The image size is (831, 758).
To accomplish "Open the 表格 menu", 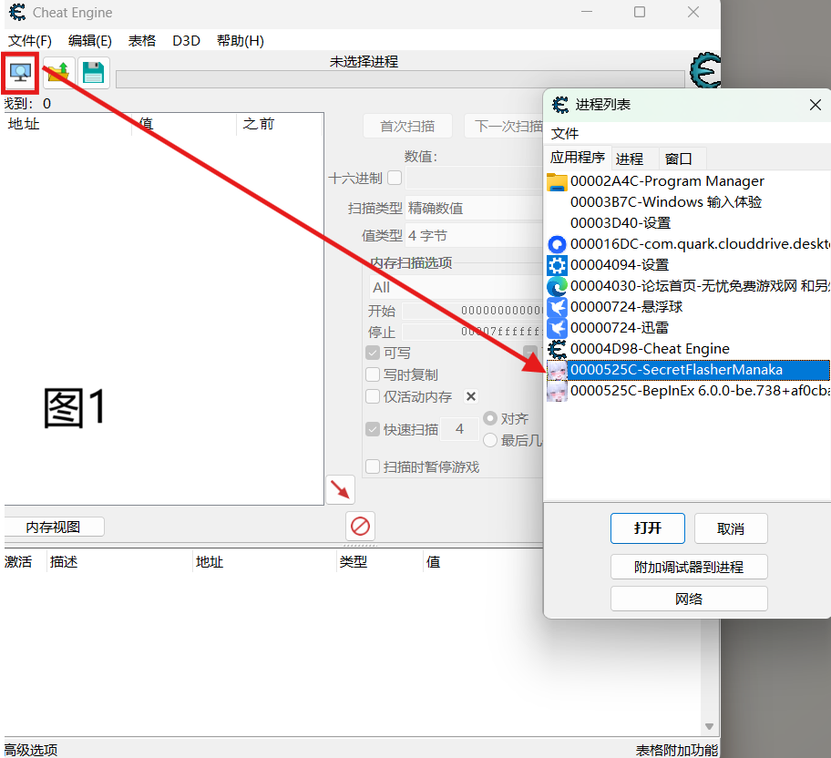I will [x=142, y=41].
